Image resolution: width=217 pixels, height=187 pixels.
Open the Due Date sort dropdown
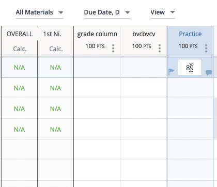107,12
